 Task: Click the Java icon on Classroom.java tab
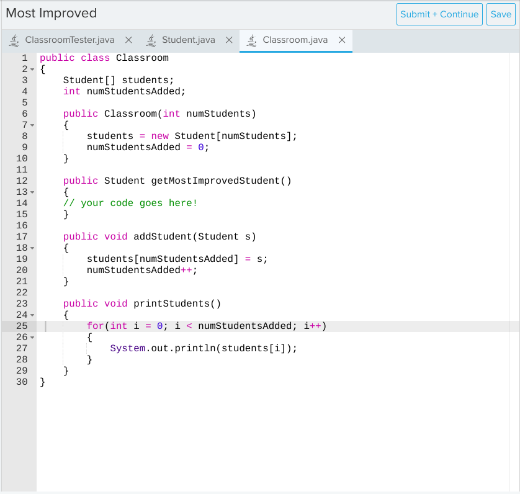tap(251, 40)
